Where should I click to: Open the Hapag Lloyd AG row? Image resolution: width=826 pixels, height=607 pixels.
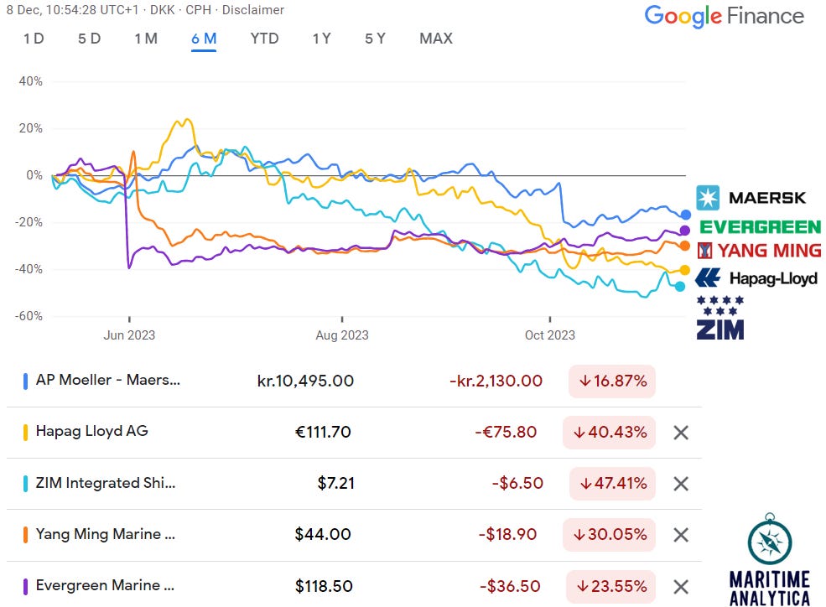coord(354,433)
